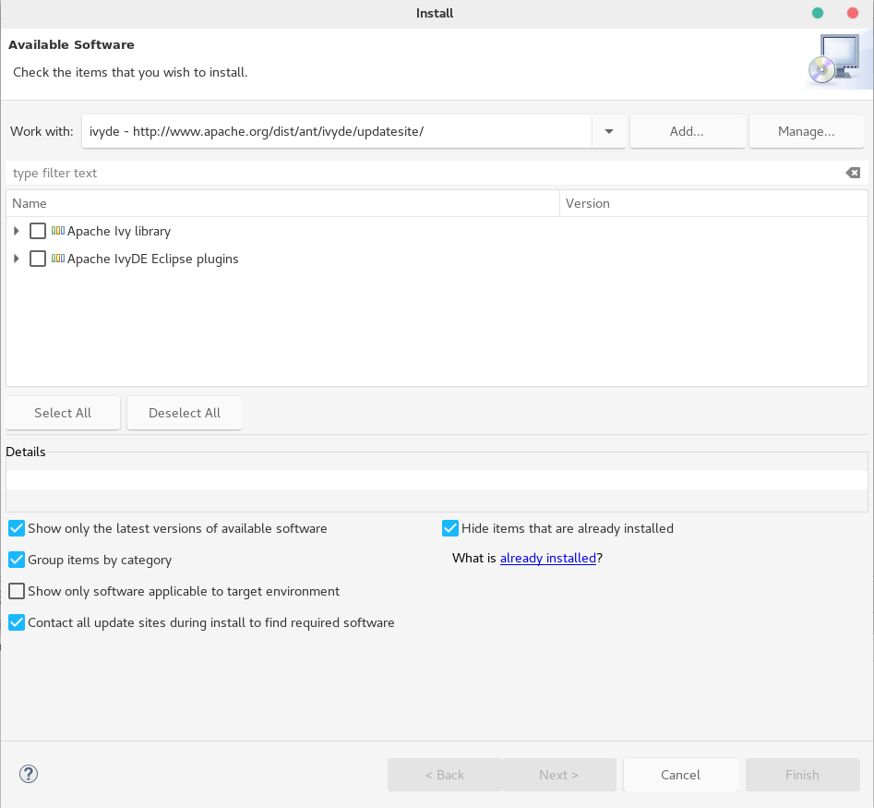
Task: Clear filter text with erase icon
Action: click(x=853, y=173)
